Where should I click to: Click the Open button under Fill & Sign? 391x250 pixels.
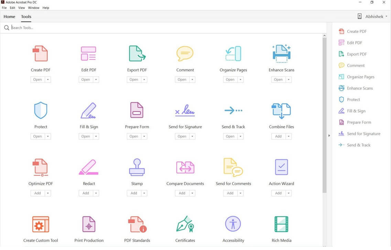[86, 136]
